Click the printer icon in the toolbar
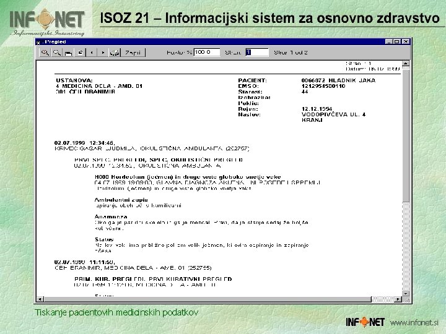Image resolution: width=446 pixels, height=334 pixels. (x=68, y=53)
